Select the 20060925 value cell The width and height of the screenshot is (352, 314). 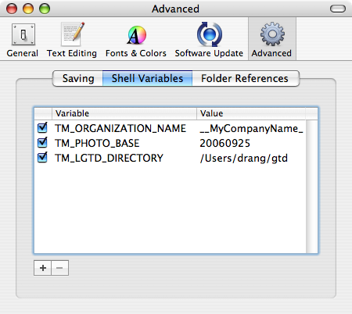click(x=224, y=143)
